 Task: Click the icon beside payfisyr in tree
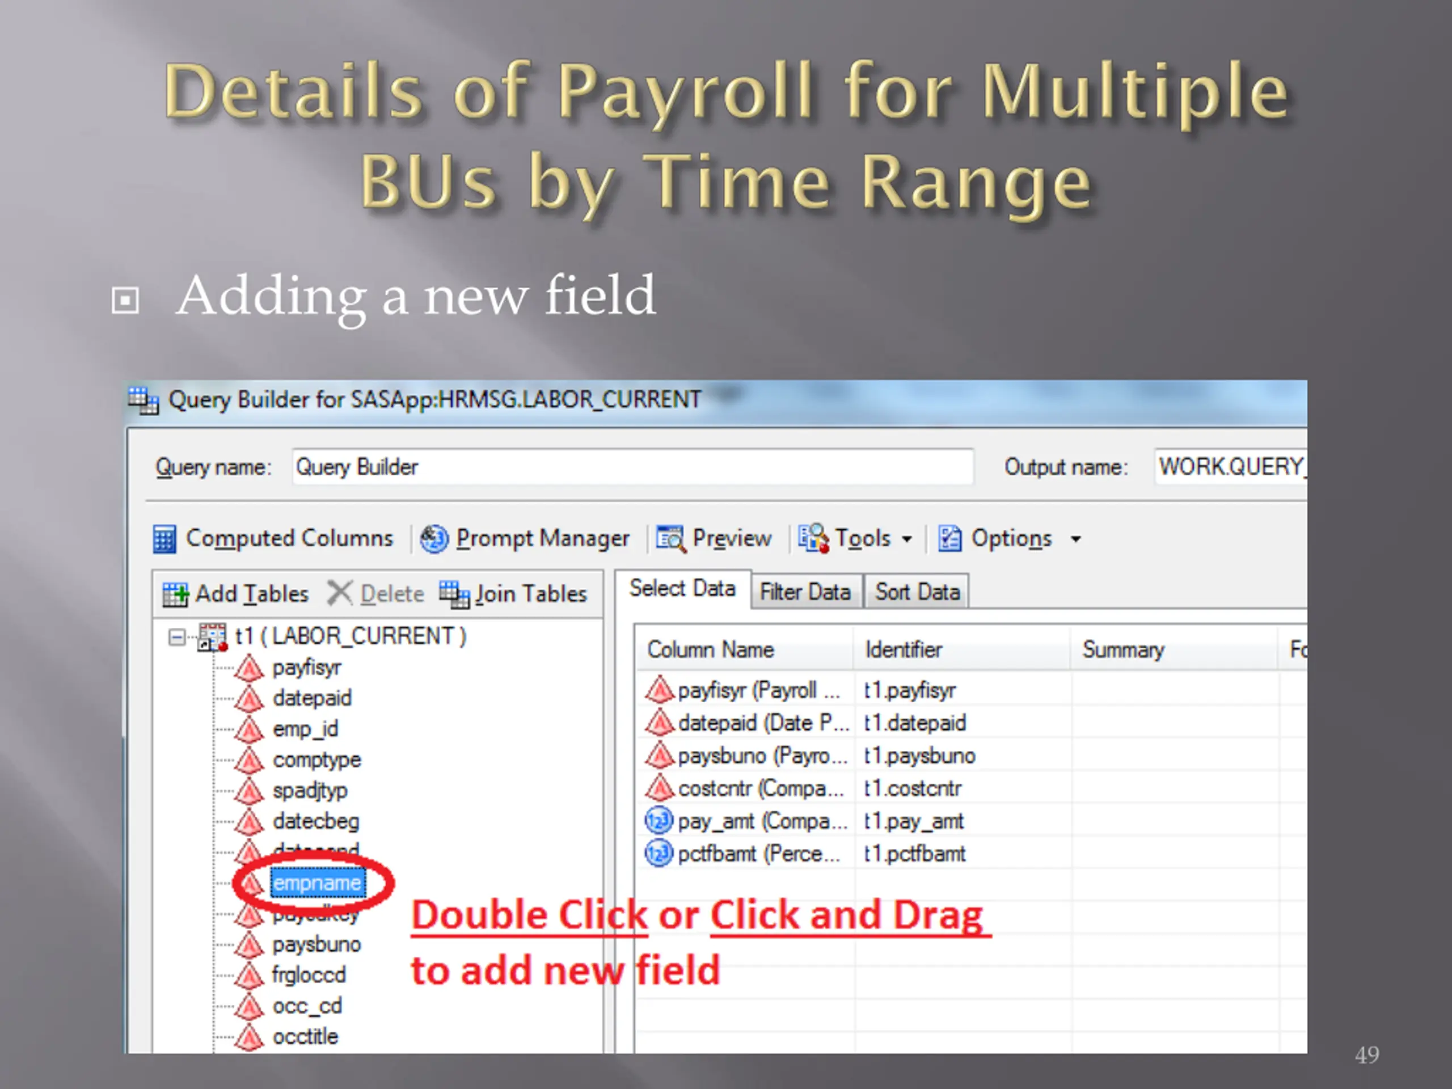(x=250, y=668)
